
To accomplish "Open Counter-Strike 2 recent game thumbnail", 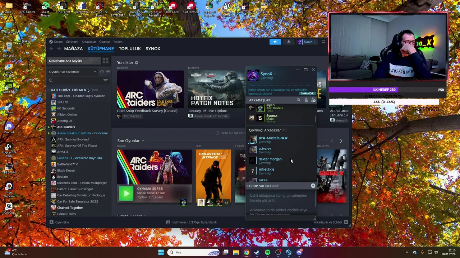I will click(213, 176).
